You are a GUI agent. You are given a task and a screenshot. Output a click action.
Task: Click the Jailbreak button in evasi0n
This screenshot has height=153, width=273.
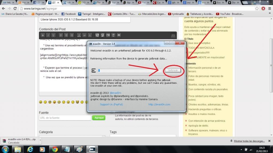point(173,71)
